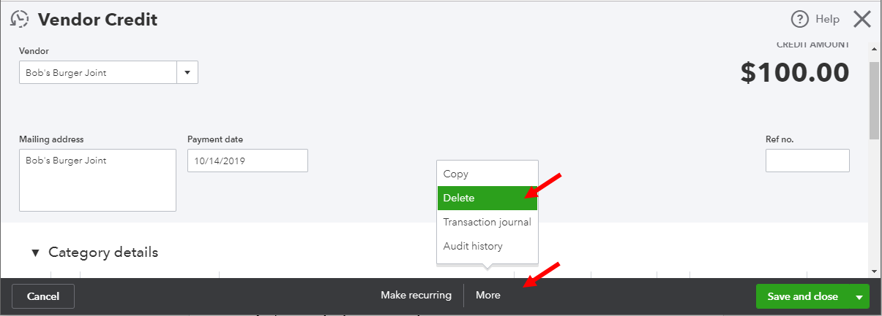Viewport: 882px width, 316px height.
Task: Click the More option in the footer
Action: tap(488, 296)
